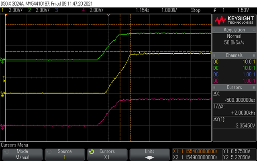Click the blue channel 1.00:1 probe ratio
The width and height of the screenshot is (257, 161).
pos(249,74)
